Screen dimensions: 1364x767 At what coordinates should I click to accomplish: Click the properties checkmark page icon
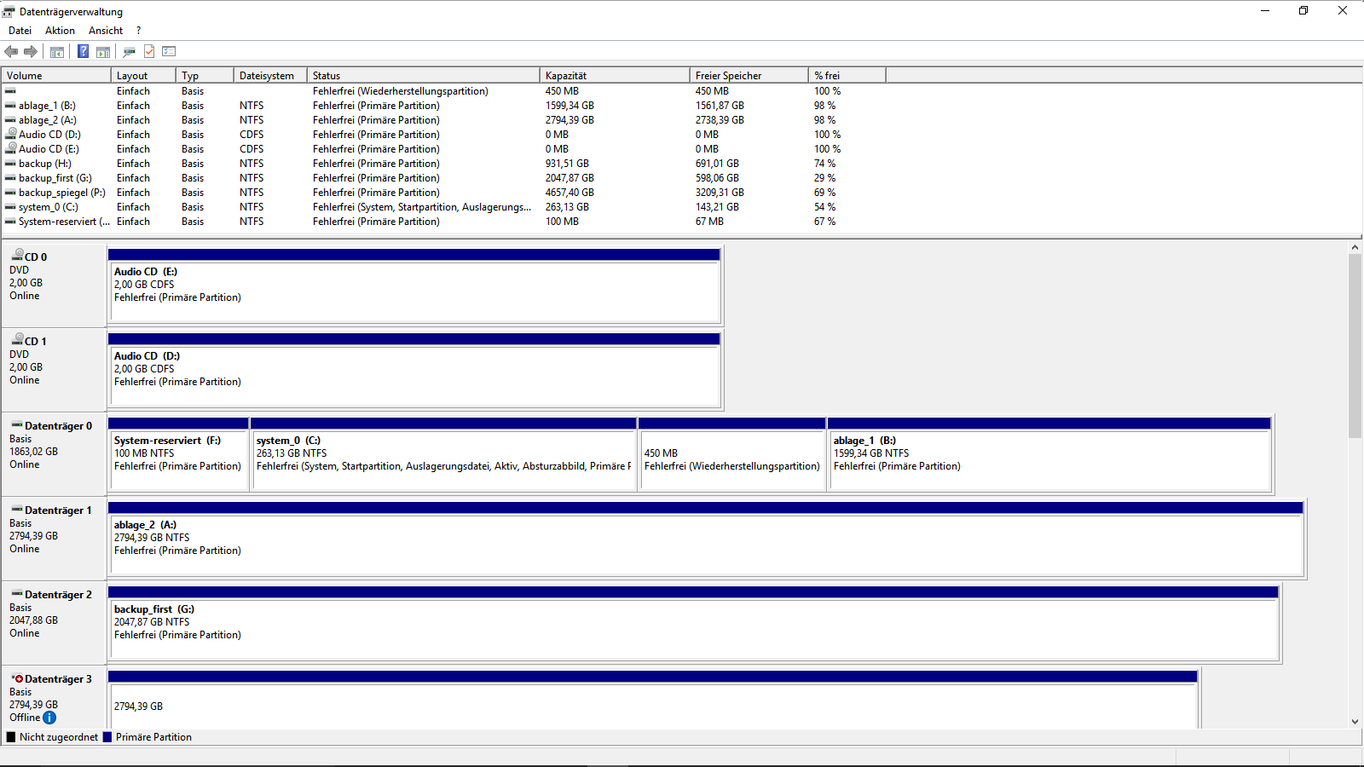tap(149, 52)
